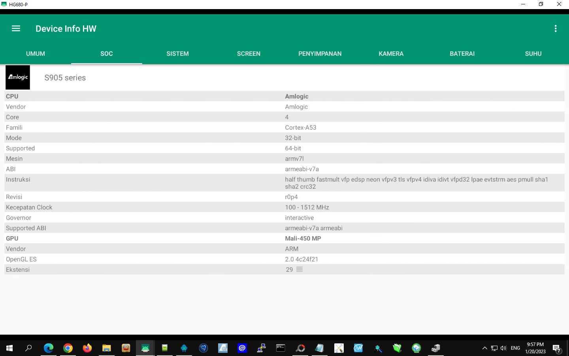Viewport: 569px width, 356px height.
Task: Select the SOC tab
Action: [107, 53]
